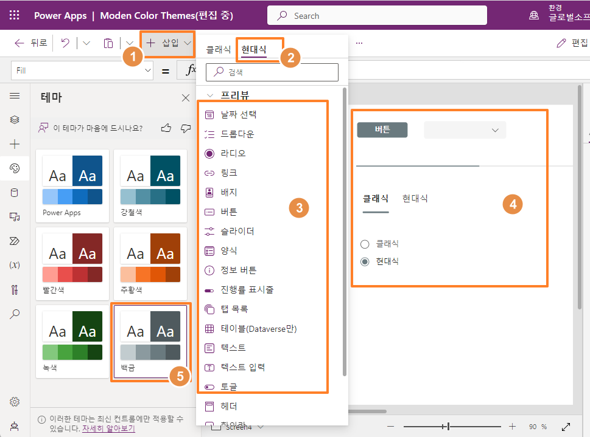This screenshot has width=590, height=437.
Task: Close the 테마 panel
Action: point(186,98)
